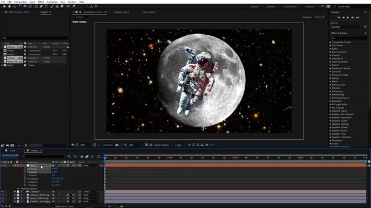Click the flowchart icon in viewer footer

point(202,145)
